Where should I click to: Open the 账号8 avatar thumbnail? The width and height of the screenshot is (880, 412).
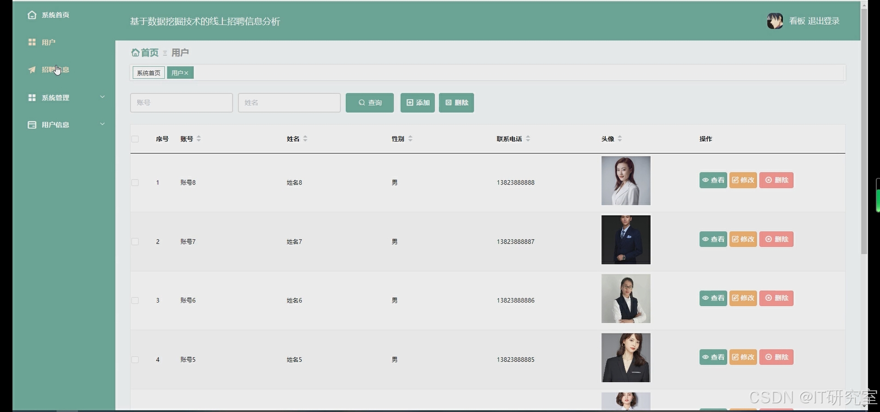(x=626, y=181)
